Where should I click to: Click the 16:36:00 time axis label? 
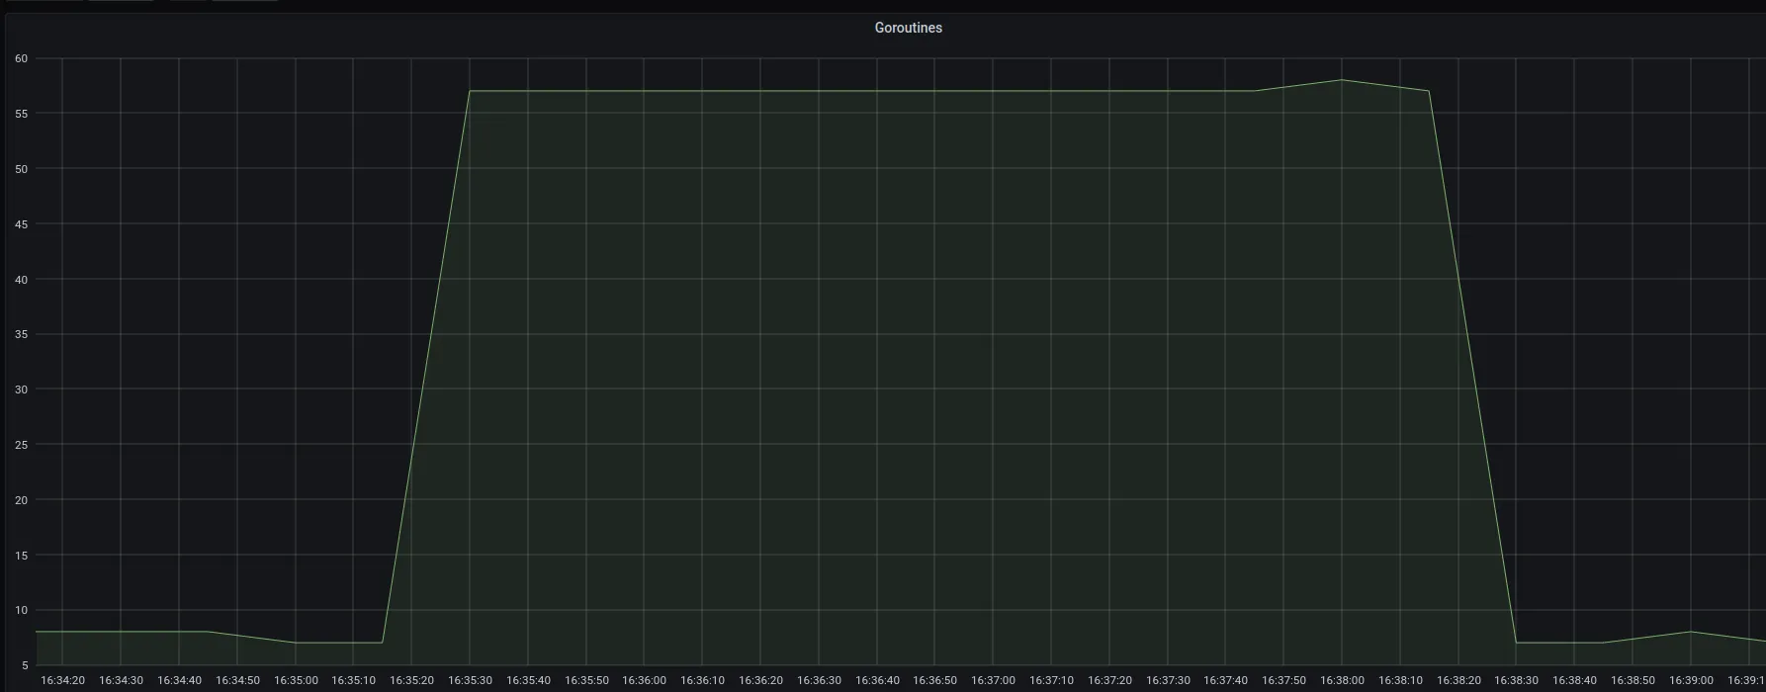(x=644, y=680)
